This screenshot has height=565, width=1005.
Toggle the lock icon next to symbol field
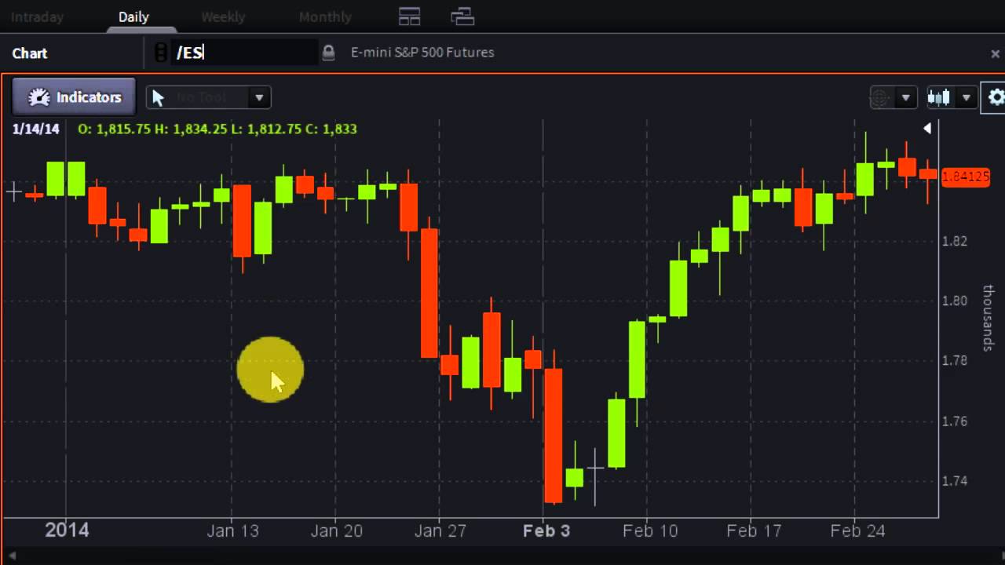pos(328,53)
